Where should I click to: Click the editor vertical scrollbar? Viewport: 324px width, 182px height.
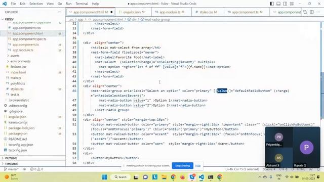click(322, 96)
